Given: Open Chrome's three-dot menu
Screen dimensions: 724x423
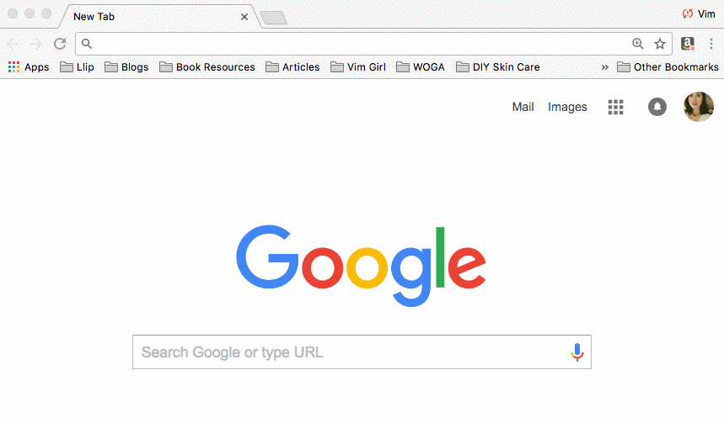Looking at the screenshot, I should coord(711,44).
